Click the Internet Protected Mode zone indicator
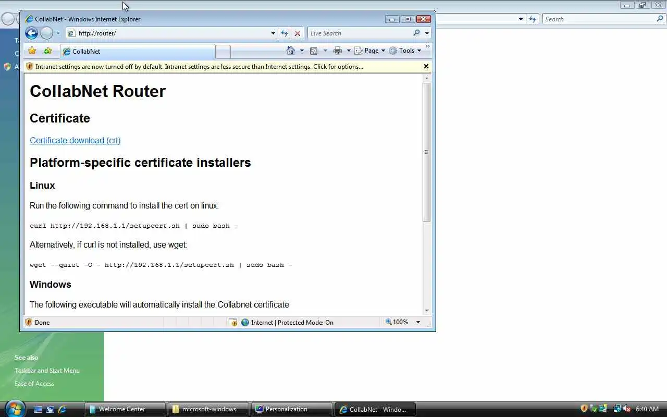Viewport: 667px width, 417px height. (x=287, y=322)
